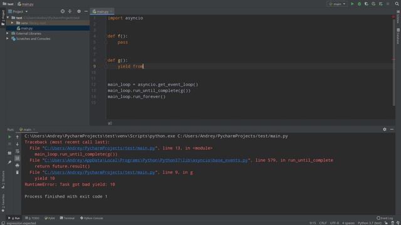Image resolution: width=401 pixels, height=225 pixels.
Task: Select External Libraries tree row
Action: pyautogui.click(x=48, y=33)
